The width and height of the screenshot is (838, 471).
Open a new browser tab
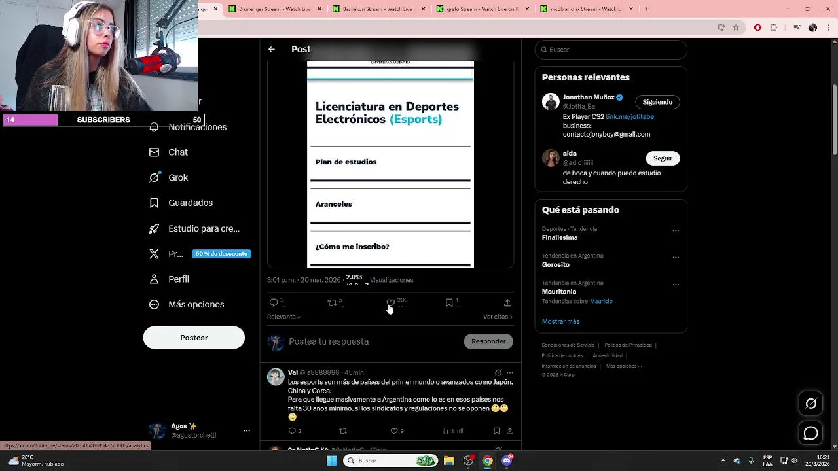(x=647, y=9)
